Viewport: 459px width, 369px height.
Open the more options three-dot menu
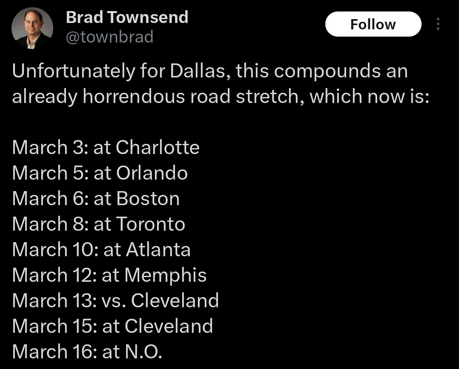coord(438,24)
